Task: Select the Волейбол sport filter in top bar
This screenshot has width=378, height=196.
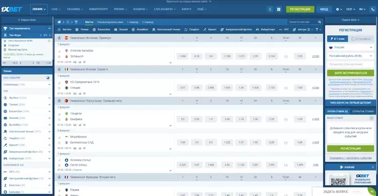Action: (140, 29)
